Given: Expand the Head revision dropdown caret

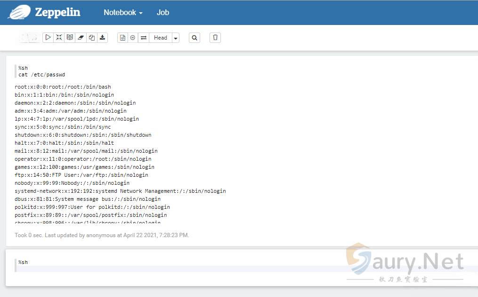Looking at the screenshot, I should click(x=176, y=38).
